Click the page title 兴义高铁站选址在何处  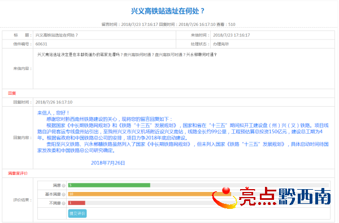click(x=168, y=11)
